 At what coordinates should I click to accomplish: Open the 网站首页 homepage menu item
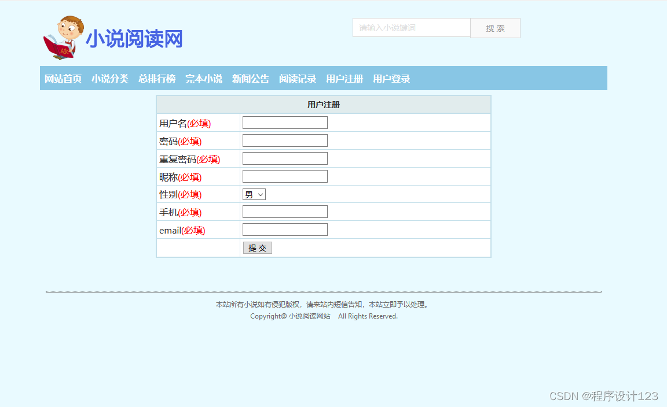[x=63, y=79]
